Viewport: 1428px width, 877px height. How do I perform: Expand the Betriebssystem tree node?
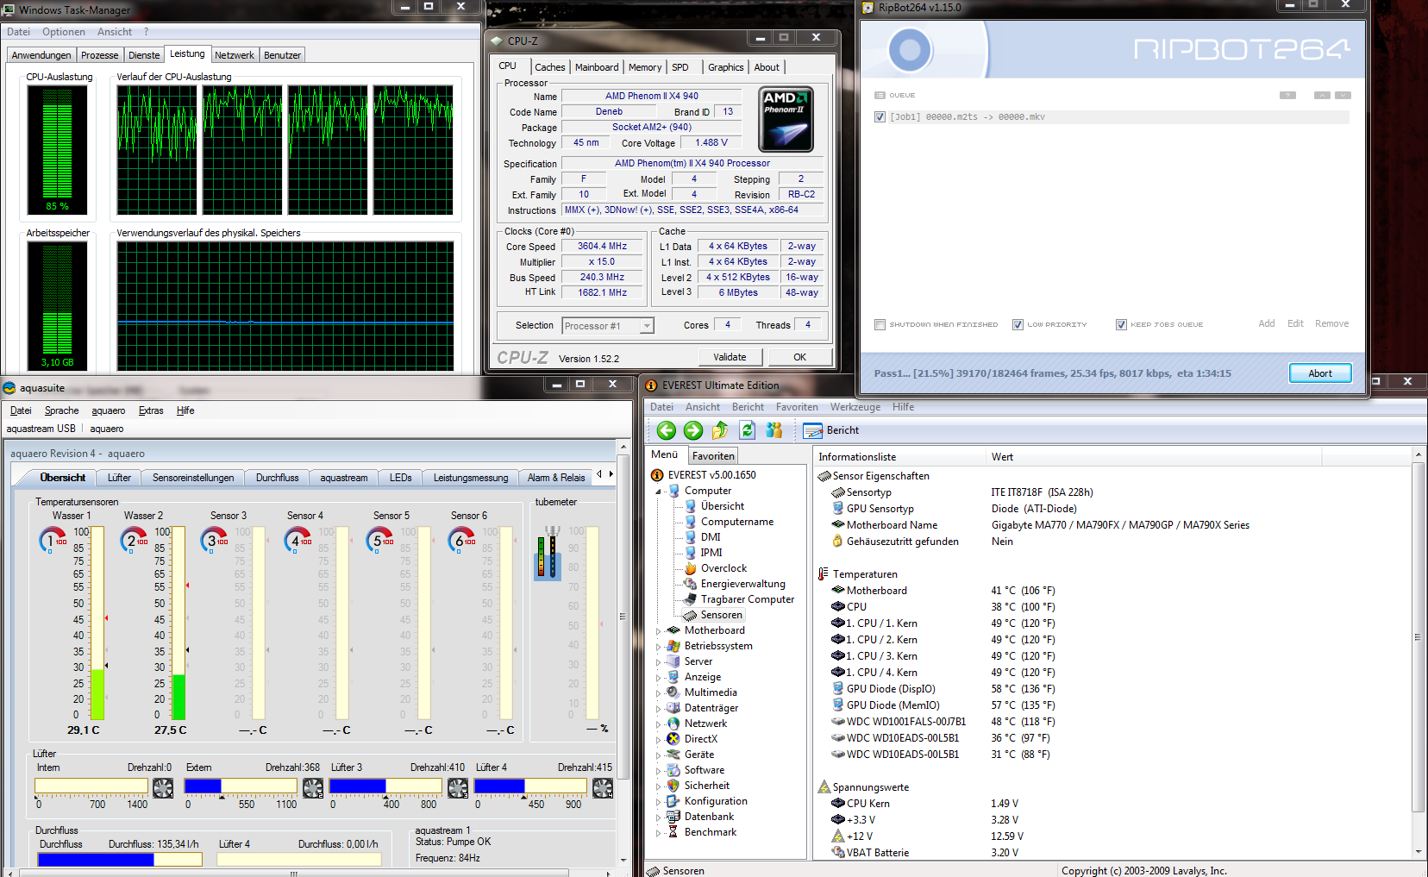pyautogui.click(x=659, y=647)
